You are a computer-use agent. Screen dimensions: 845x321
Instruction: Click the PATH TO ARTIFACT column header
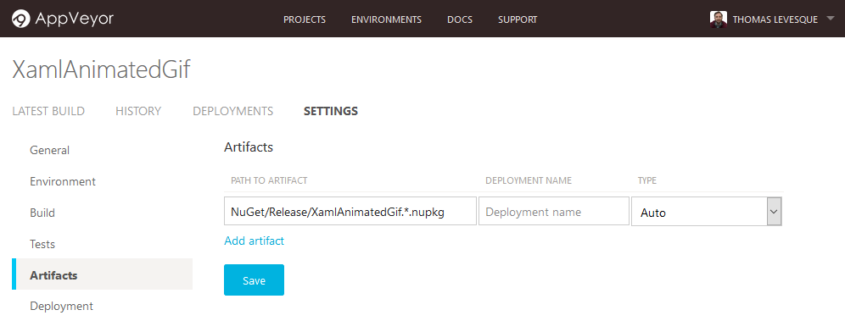coord(269,180)
